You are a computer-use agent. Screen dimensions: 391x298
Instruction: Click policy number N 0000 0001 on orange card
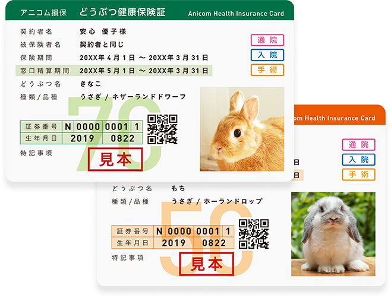[194, 232]
